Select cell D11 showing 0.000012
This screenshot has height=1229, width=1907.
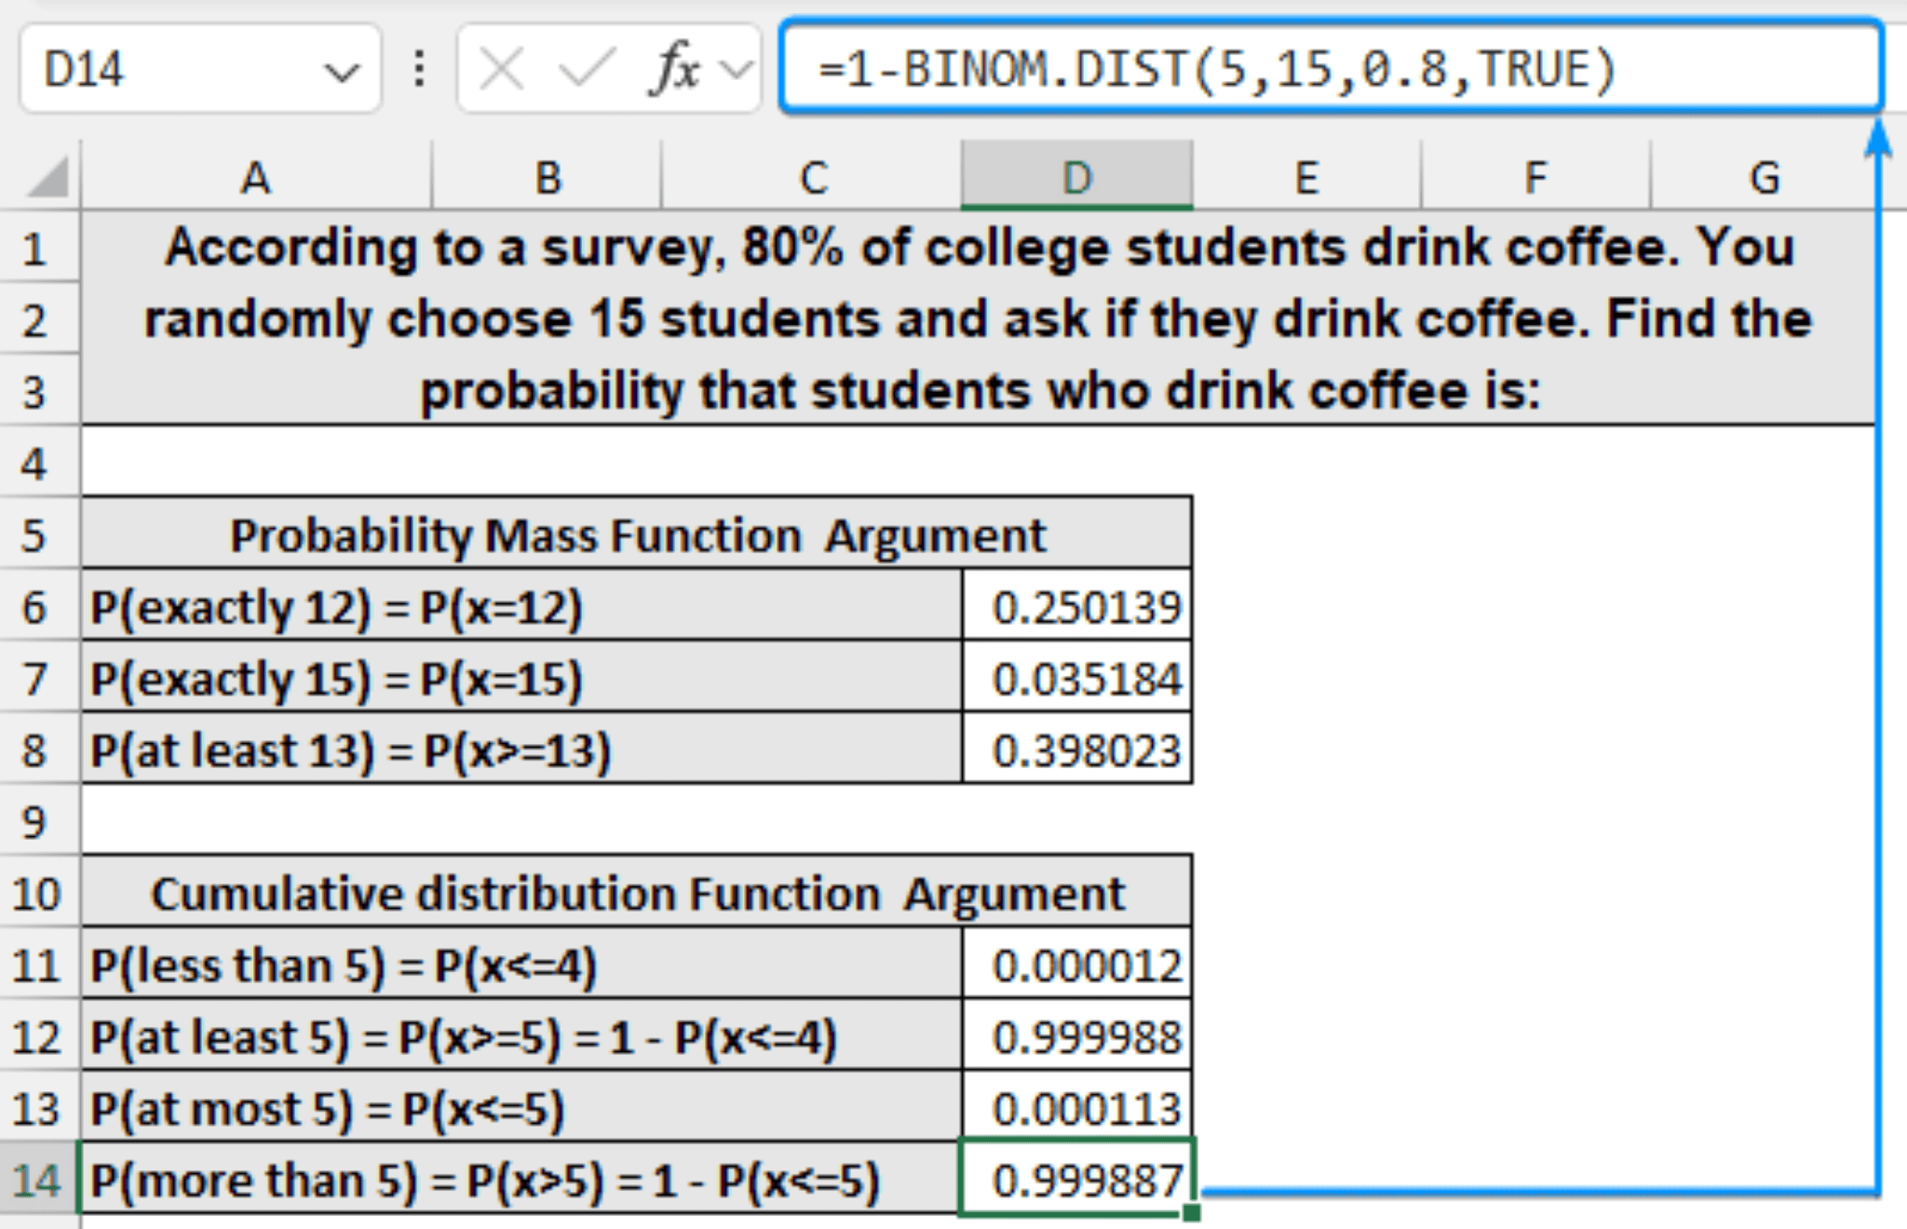pyautogui.click(x=1075, y=966)
